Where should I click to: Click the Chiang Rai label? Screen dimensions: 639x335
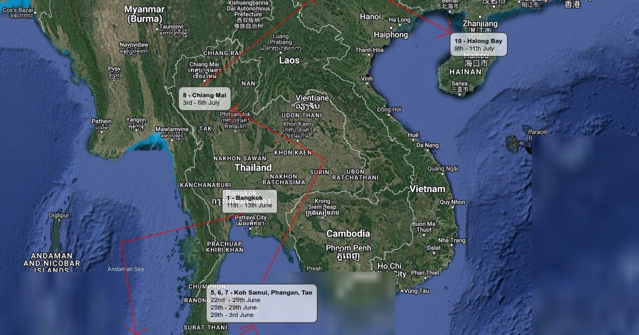click(x=223, y=53)
